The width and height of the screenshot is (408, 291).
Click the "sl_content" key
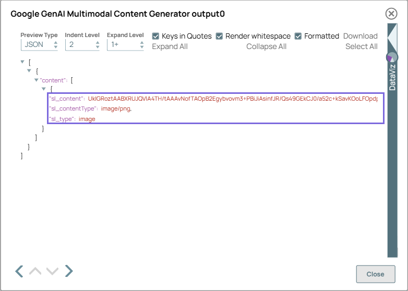point(66,99)
